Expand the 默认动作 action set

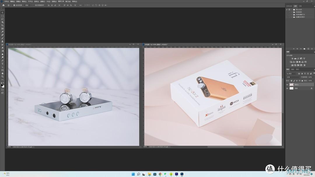[x=292, y=10]
